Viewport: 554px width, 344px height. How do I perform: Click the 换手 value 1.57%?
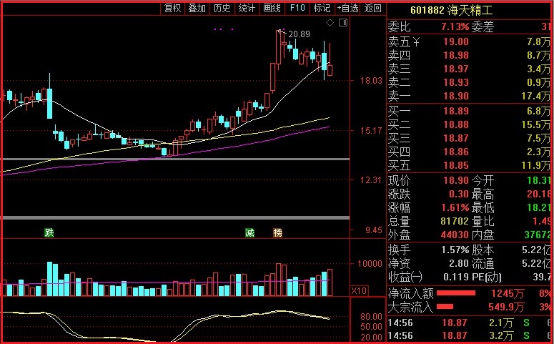pos(455,250)
